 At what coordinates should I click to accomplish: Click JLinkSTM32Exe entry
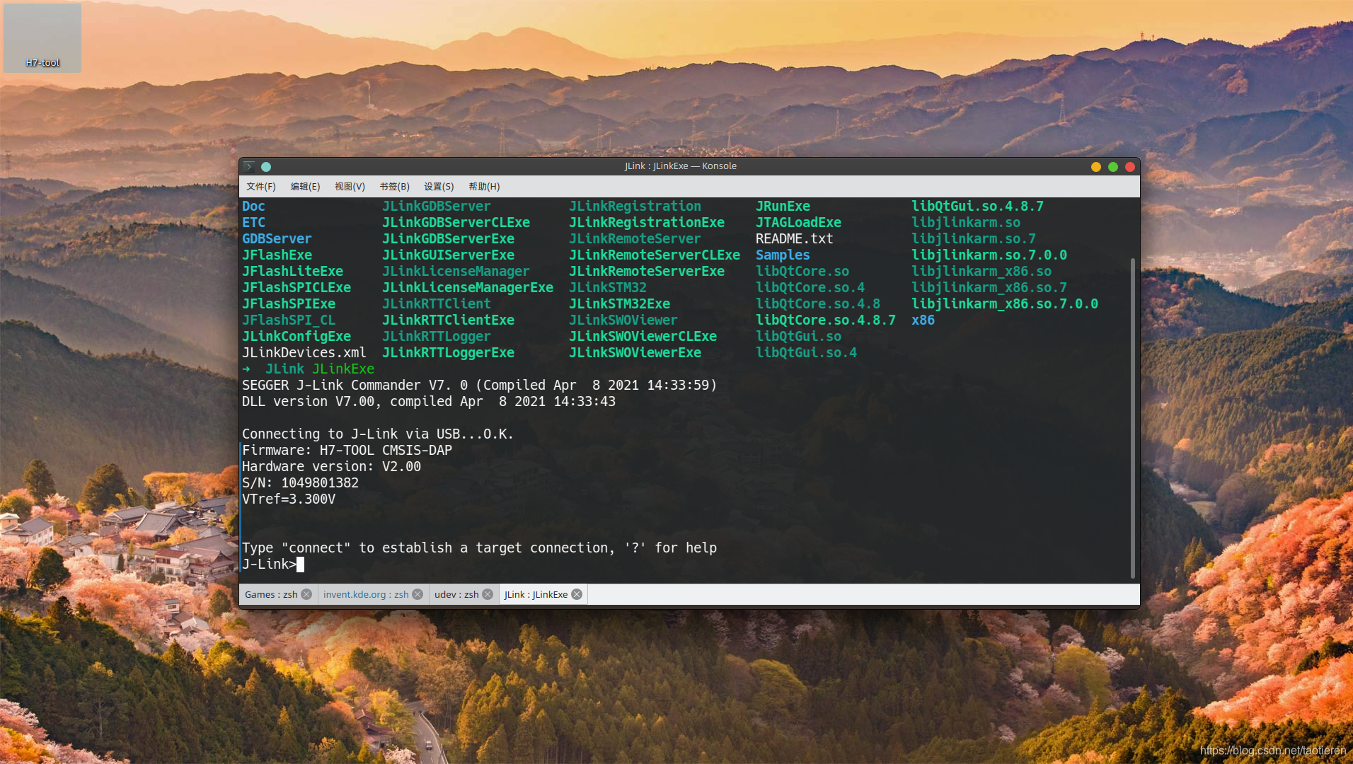(x=619, y=304)
